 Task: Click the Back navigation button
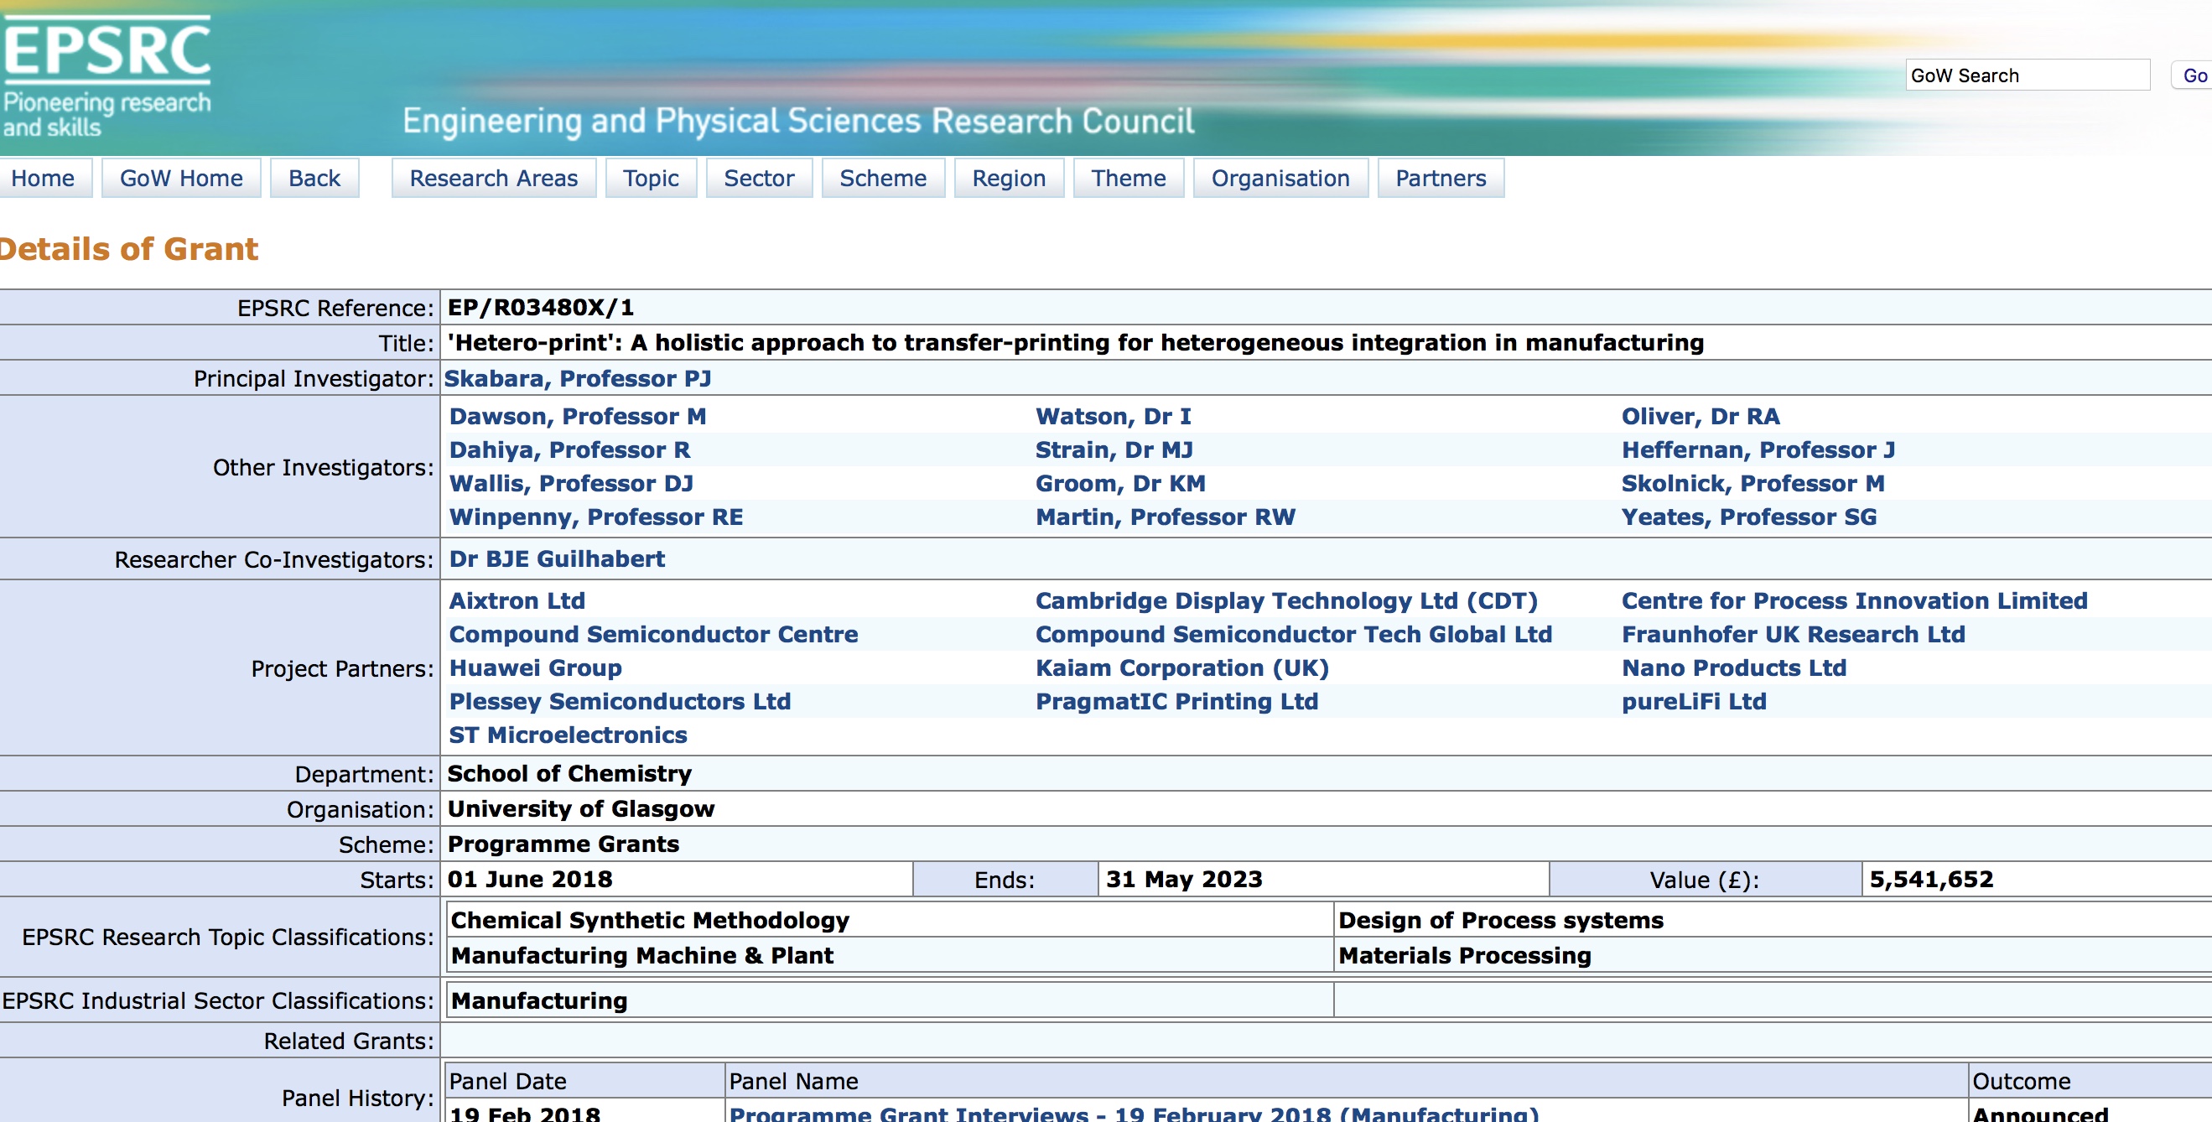click(x=314, y=178)
